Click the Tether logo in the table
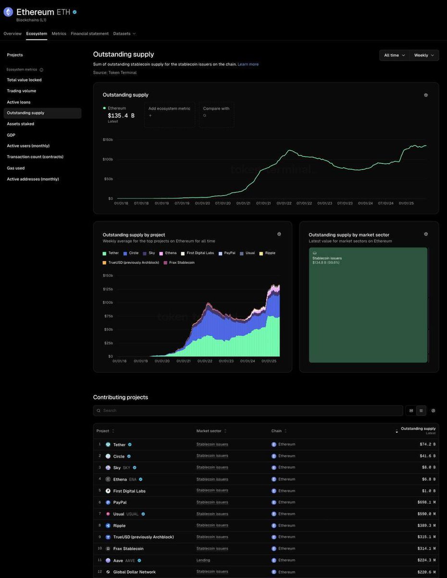 [108, 445]
